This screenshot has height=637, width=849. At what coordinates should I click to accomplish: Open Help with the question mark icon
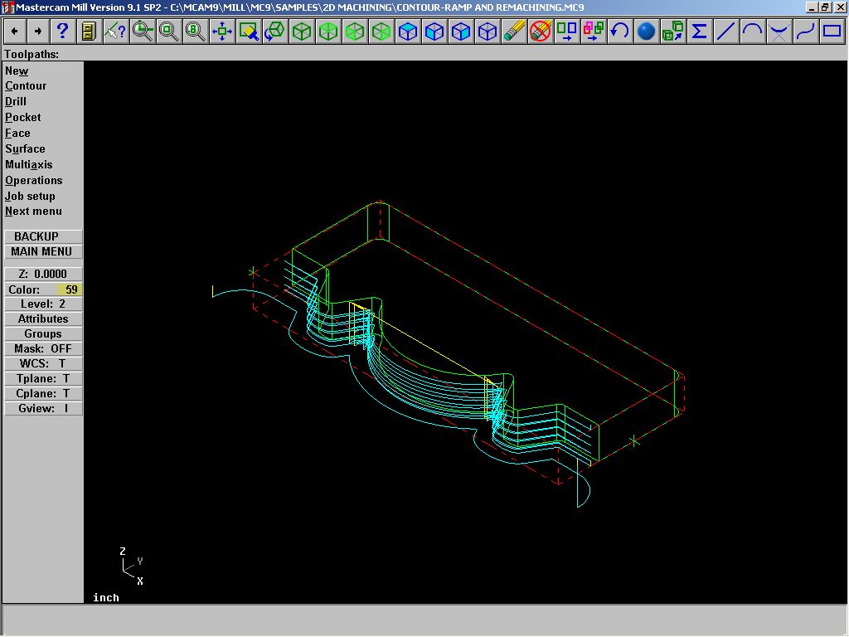(62, 32)
